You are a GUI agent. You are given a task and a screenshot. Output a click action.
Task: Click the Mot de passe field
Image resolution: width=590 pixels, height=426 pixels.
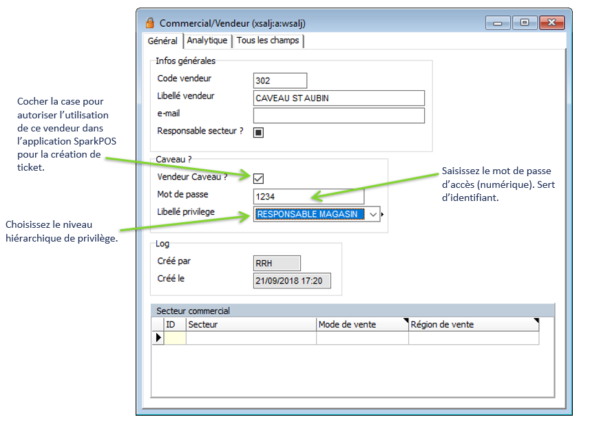308,197
